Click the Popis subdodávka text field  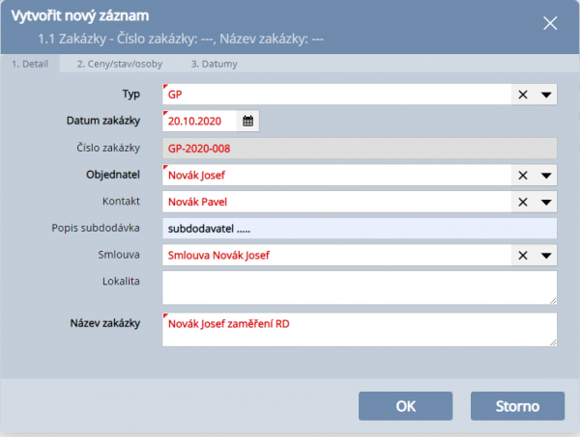(x=360, y=229)
